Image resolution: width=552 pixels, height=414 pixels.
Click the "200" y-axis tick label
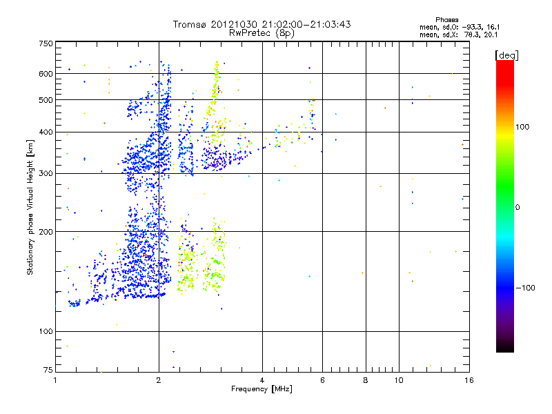coord(46,232)
